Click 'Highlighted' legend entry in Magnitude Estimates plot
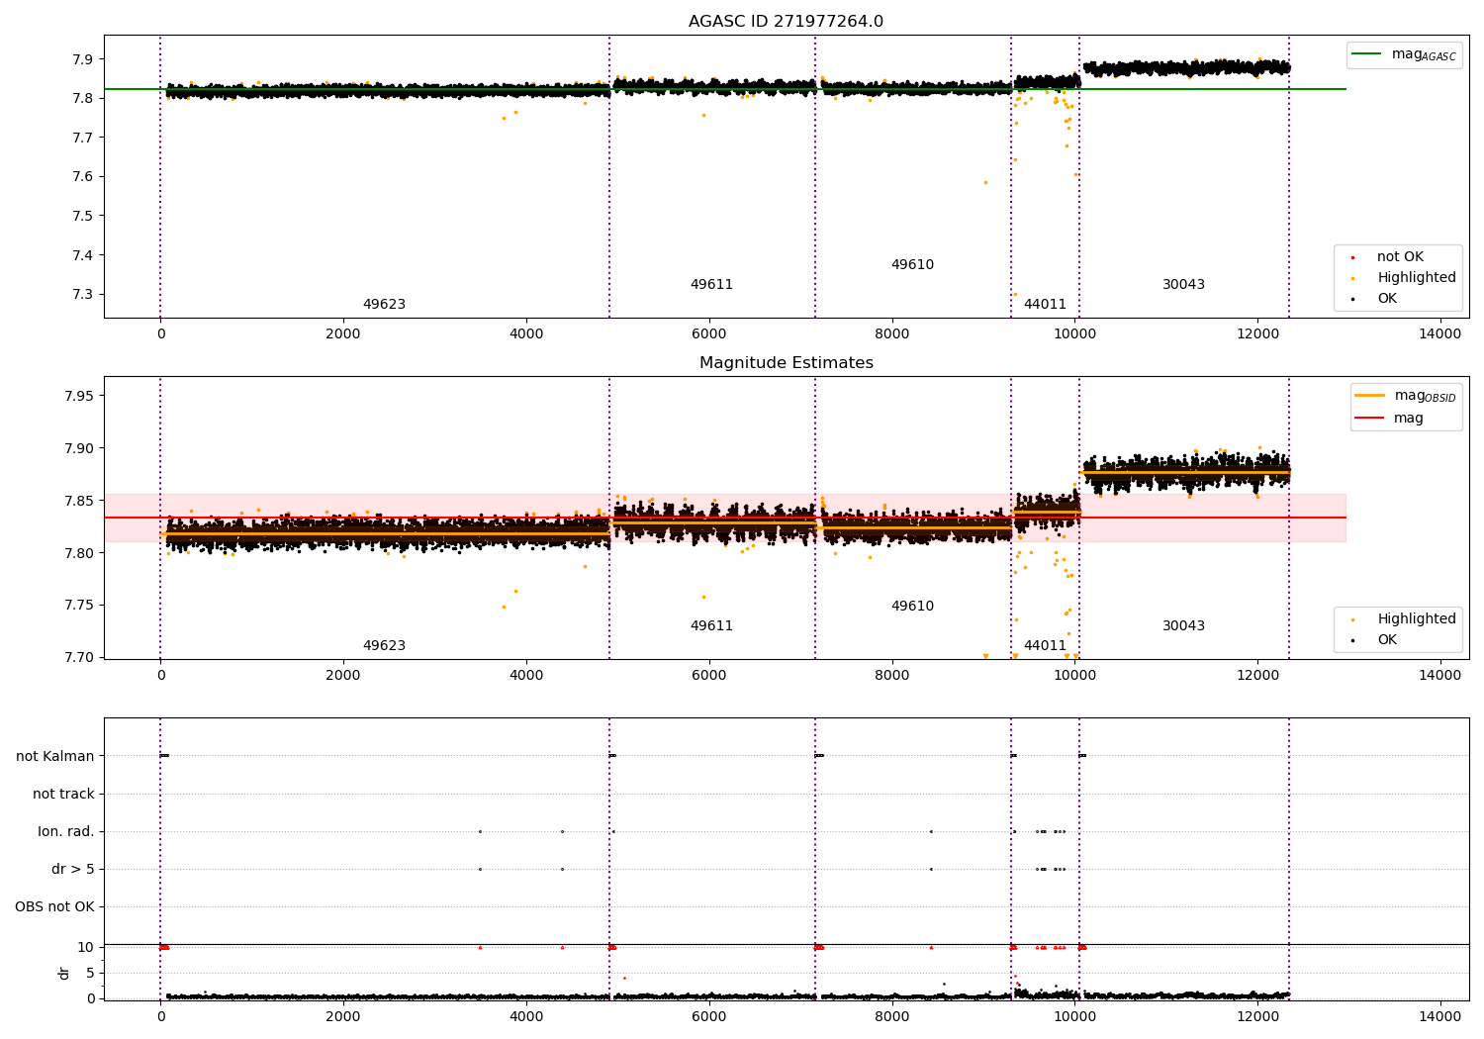 [1404, 619]
